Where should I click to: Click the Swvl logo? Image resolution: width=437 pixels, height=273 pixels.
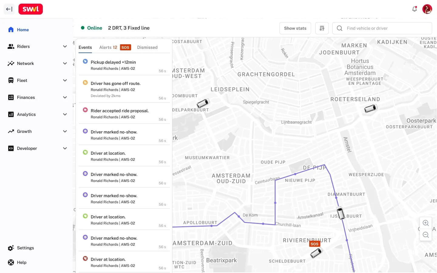pyautogui.click(x=31, y=9)
